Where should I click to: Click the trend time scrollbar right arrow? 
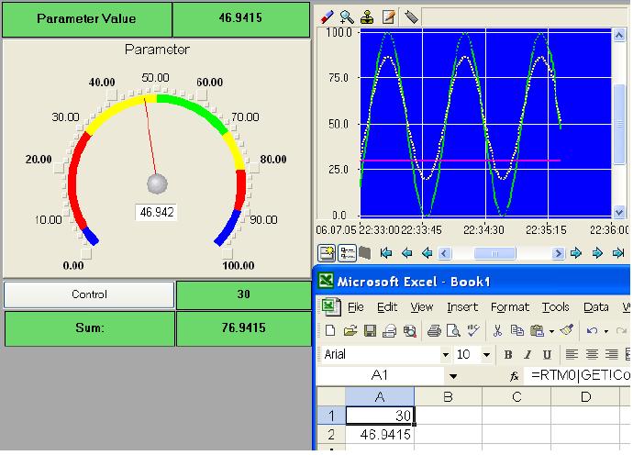[x=558, y=253]
